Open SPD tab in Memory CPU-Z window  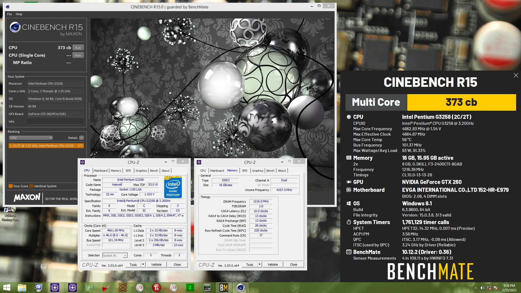[x=245, y=171]
